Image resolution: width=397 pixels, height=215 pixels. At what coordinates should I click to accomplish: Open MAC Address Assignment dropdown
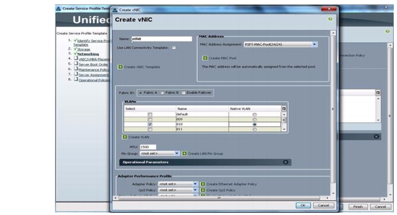[315, 44]
